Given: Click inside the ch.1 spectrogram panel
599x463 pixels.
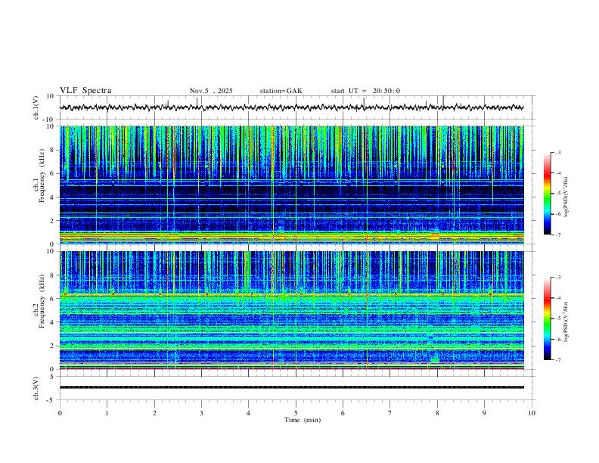Looking at the screenshot, I should coord(291,185).
